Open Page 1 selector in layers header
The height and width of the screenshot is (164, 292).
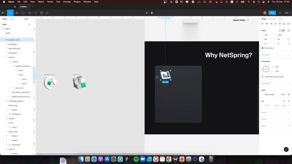click(27, 19)
